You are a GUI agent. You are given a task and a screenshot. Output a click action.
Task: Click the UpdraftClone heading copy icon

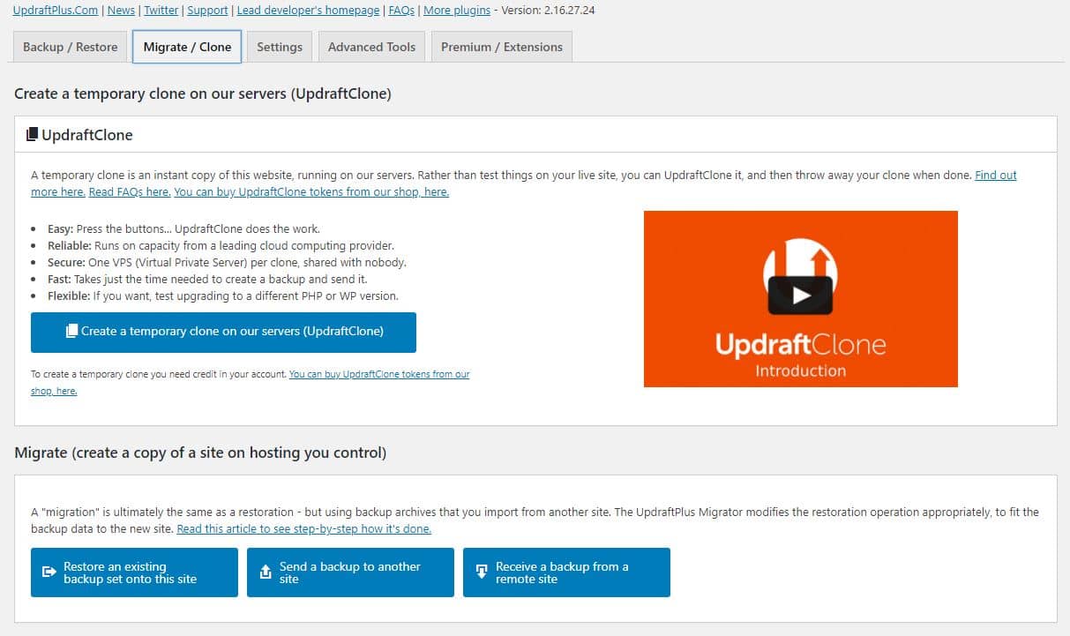coord(32,135)
